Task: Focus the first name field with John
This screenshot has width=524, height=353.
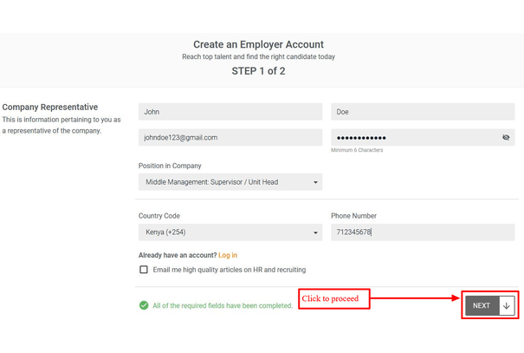Action: click(230, 112)
